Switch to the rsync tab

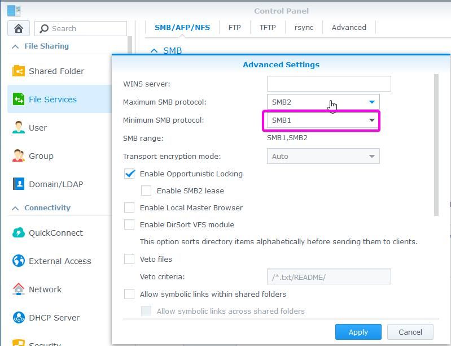(304, 27)
